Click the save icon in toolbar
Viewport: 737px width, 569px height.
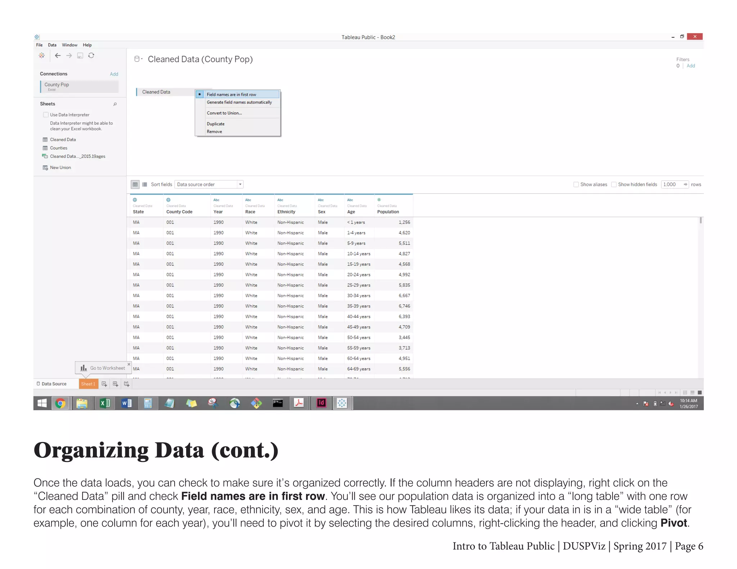pos(80,55)
